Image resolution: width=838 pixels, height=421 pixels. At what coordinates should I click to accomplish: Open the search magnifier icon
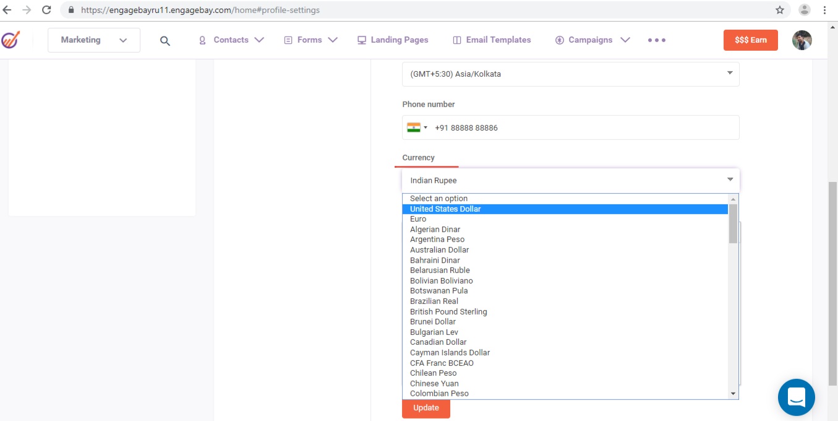165,41
